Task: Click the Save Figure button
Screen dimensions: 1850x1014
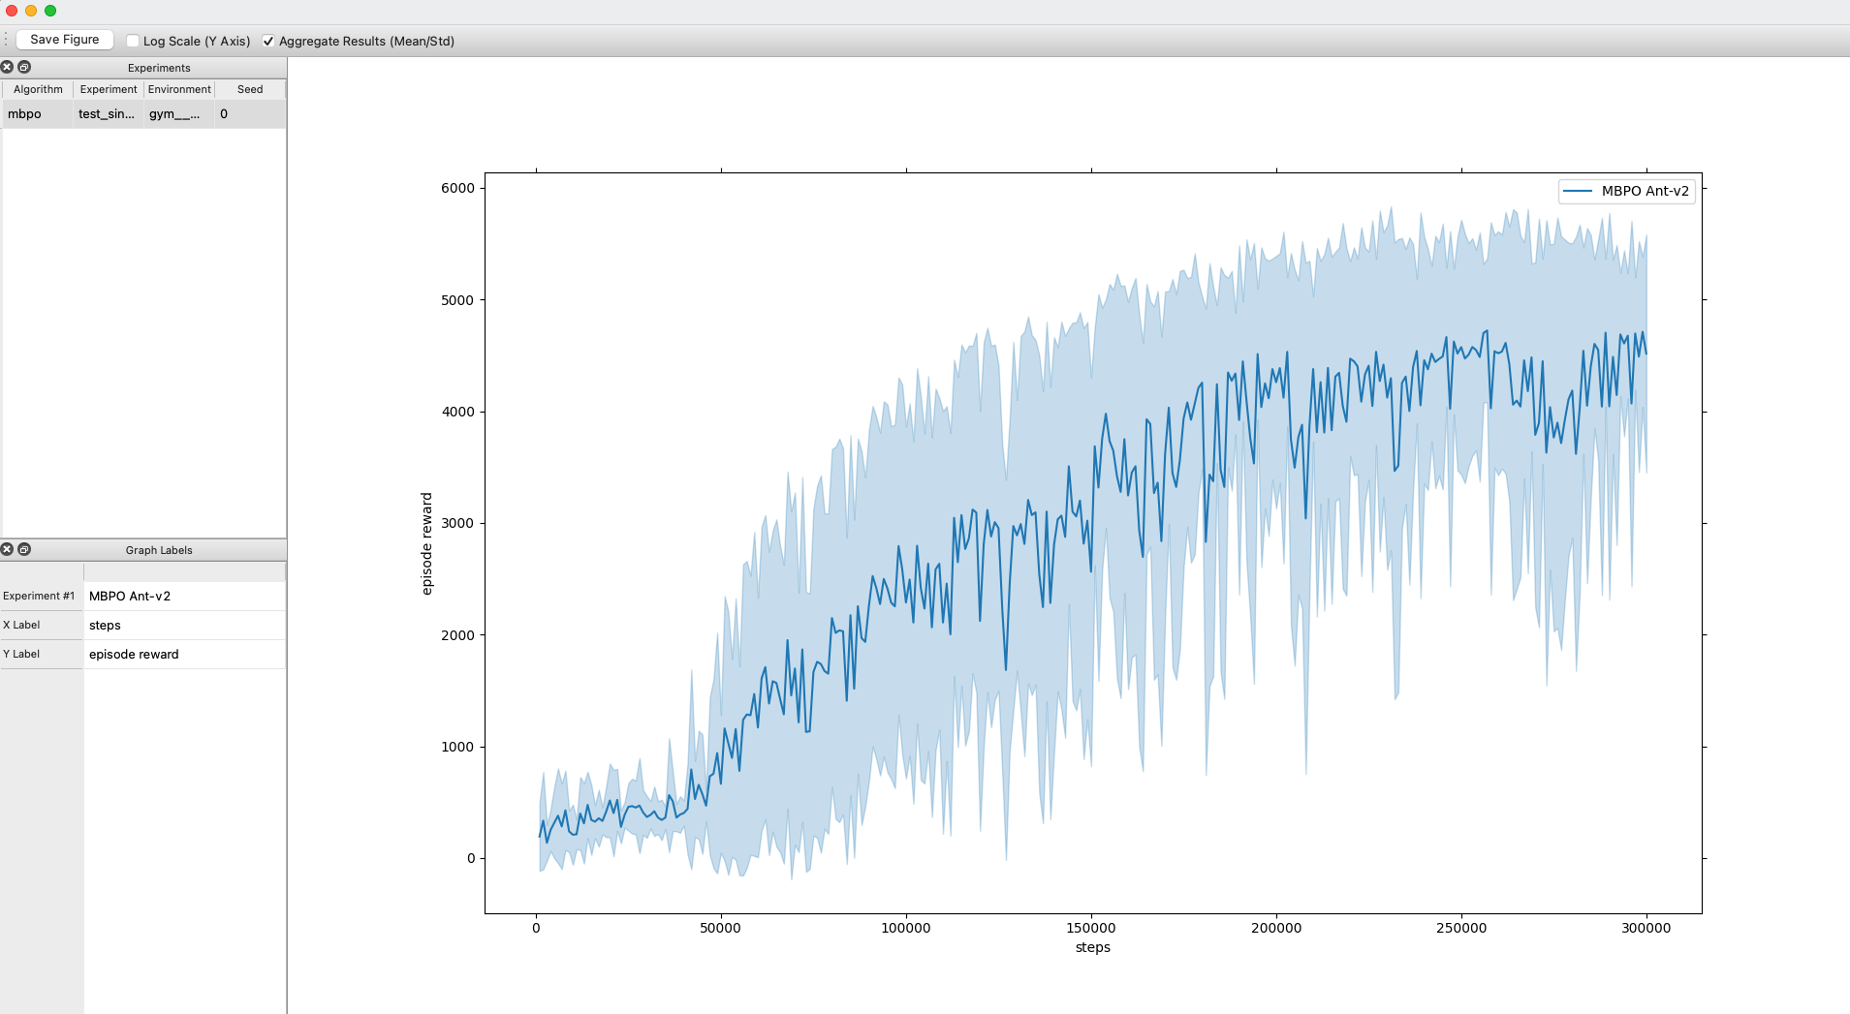Action: point(65,40)
